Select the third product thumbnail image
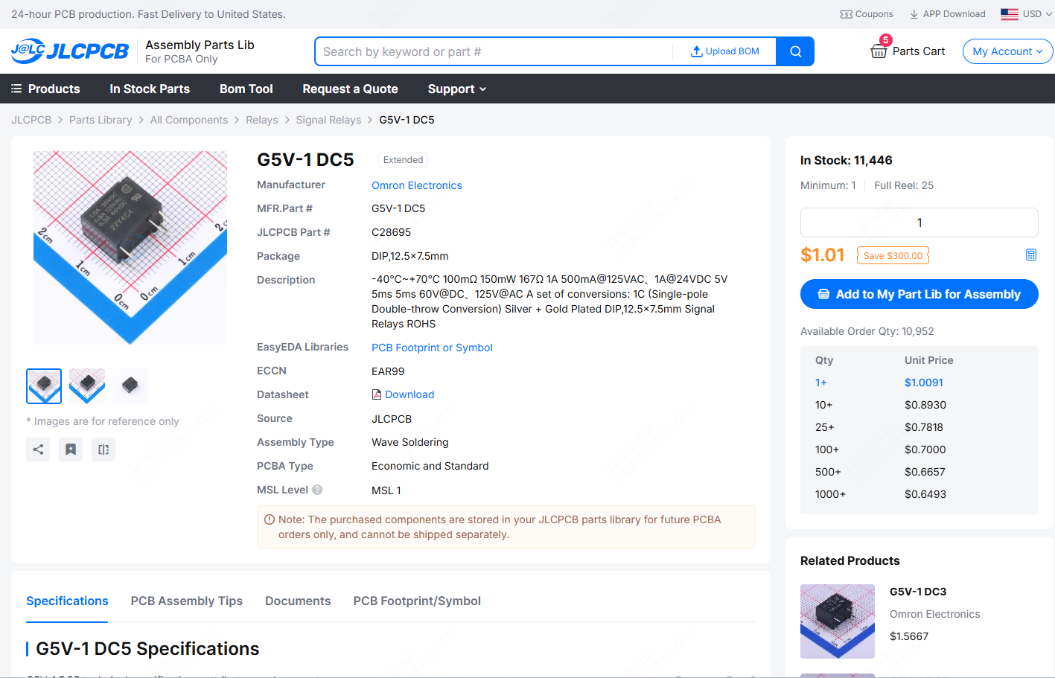The image size is (1055, 678). [130, 386]
